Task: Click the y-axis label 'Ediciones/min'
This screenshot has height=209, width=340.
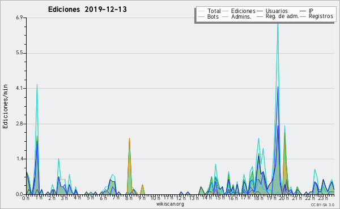Action: pos(5,106)
